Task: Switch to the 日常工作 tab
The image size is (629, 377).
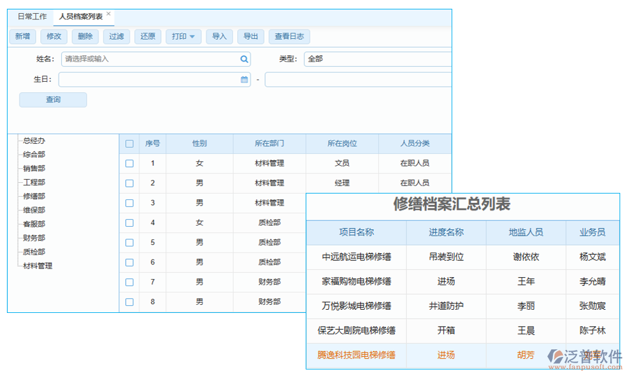Action: 32,16
